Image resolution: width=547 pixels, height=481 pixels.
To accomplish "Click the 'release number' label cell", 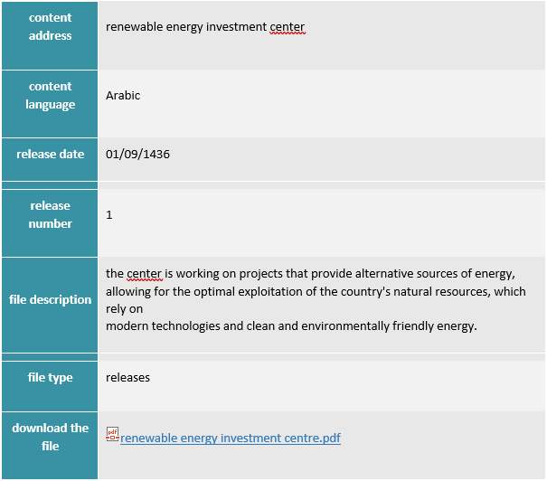I will [50, 215].
